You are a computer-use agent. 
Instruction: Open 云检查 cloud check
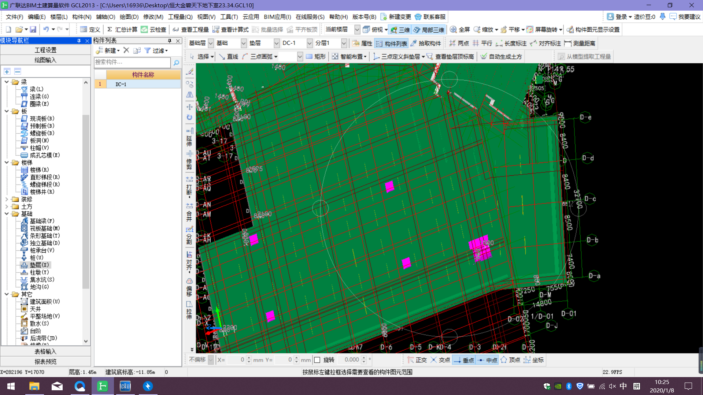pyautogui.click(x=153, y=30)
